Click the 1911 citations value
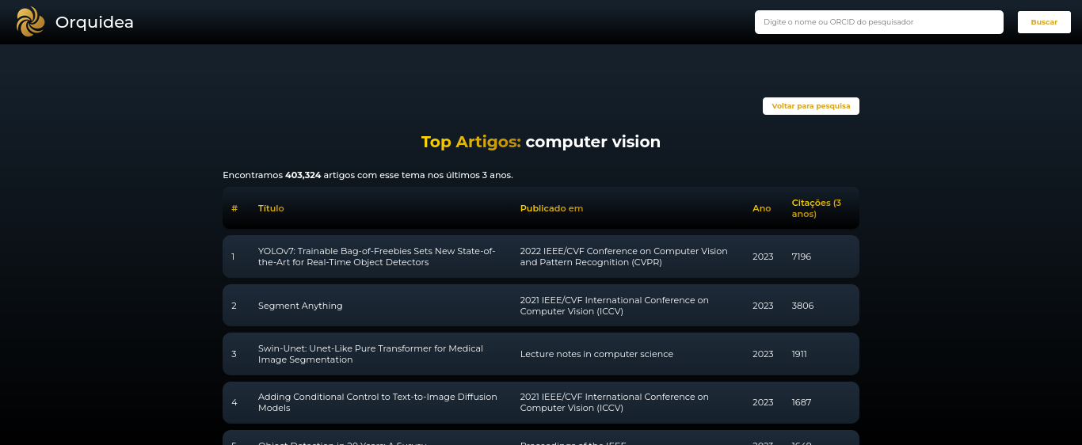Screen dimensions: 1082x445 (799, 354)
